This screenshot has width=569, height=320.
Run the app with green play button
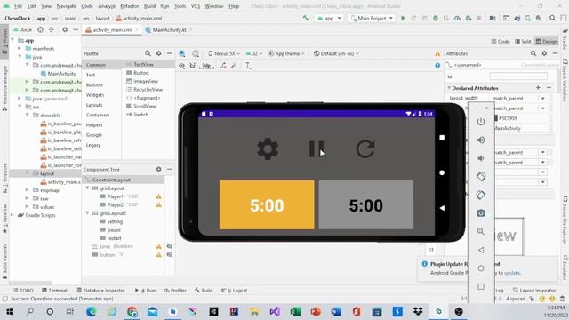pos(403,18)
